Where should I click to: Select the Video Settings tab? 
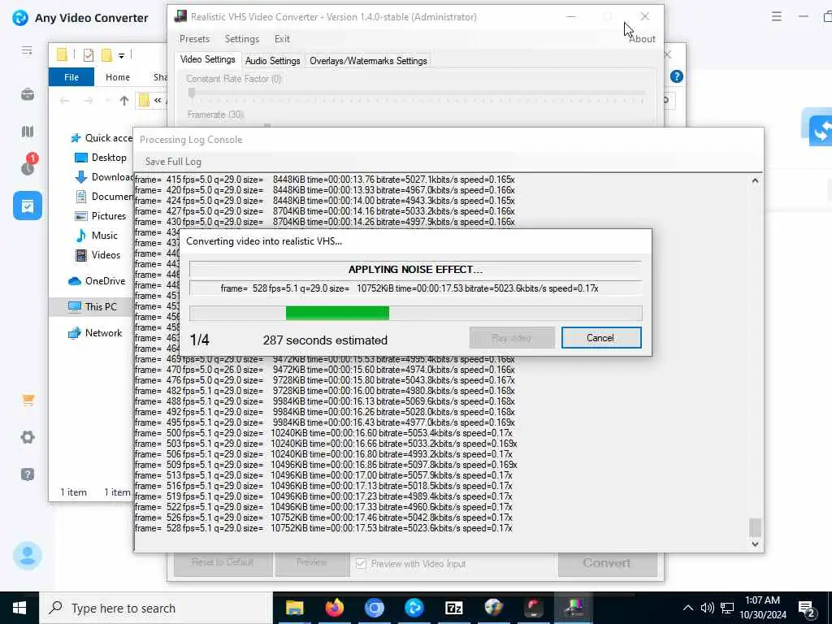click(x=207, y=59)
